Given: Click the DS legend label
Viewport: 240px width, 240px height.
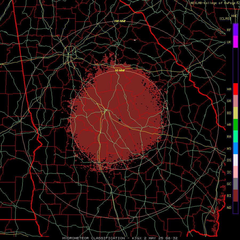Looking at the screenshot, I should pyautogui.click(x=229, y=160).
